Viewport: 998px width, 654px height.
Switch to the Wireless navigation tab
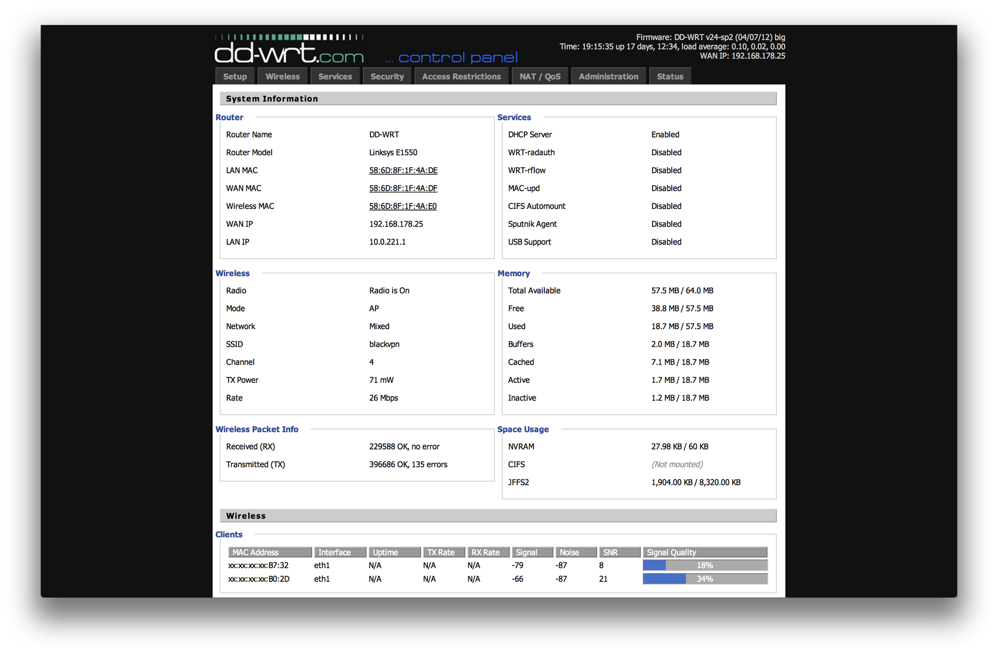pos(282,76)
